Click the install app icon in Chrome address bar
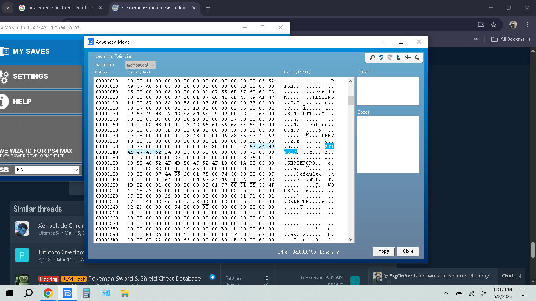This screenshot has width=536, height=301. pyautogui.click(x=481, y=25)
